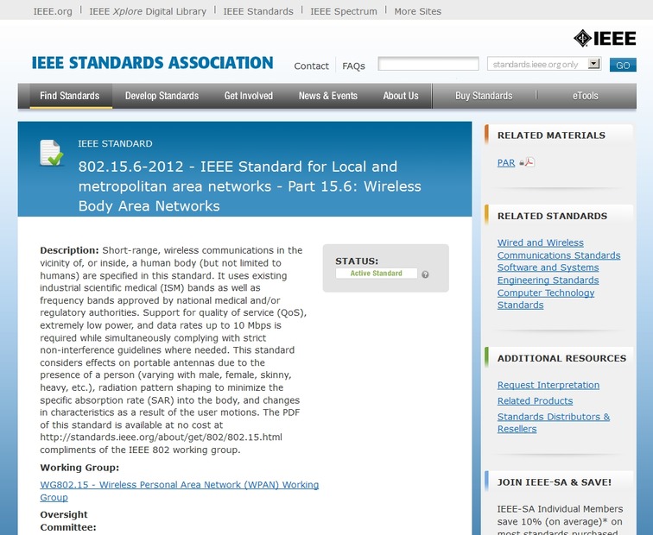
Task: Click the Description: label
Action: (69, 250)
